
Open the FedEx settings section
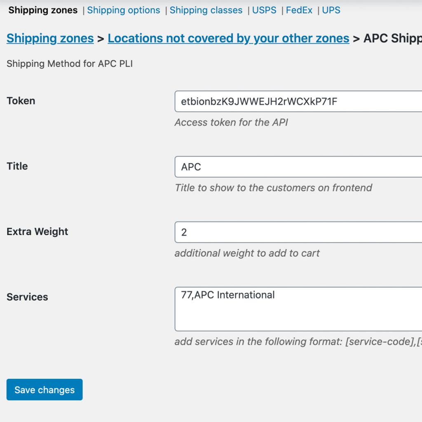coord(299,10)
